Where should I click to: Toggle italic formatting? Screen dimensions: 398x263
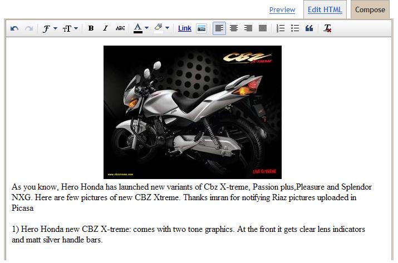(x=105, y=28)
